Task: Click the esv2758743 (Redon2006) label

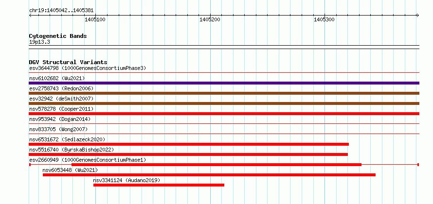Action: (x=61, y=88)
